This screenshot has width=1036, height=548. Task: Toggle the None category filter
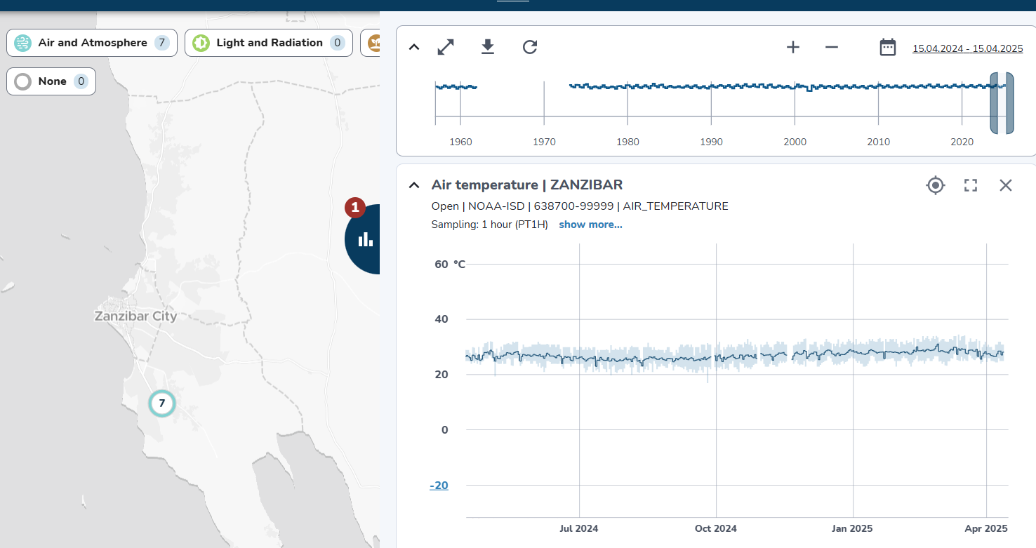click(x=51, y=81)
